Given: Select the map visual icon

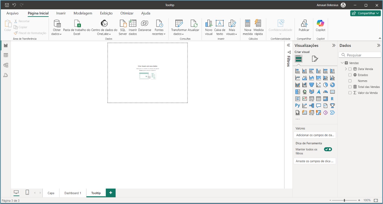Looking at the screenshot, I should click(x=304, y=92).
